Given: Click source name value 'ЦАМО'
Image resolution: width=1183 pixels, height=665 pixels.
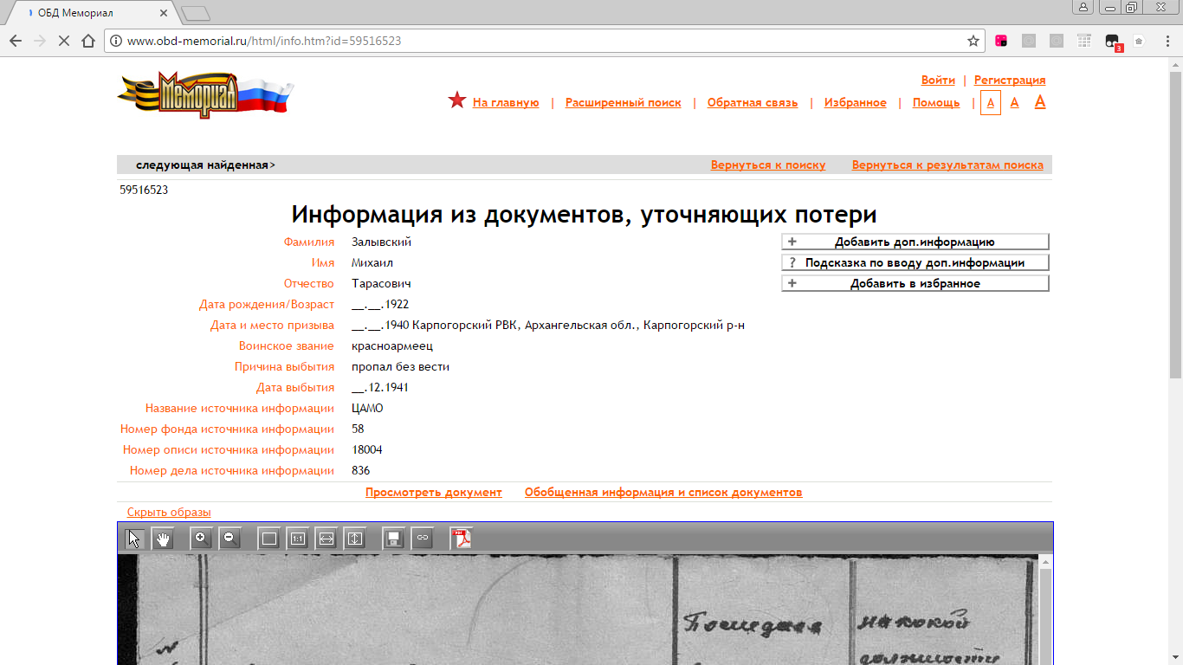Looking at the screenshot, I should [x=367, y=408].
